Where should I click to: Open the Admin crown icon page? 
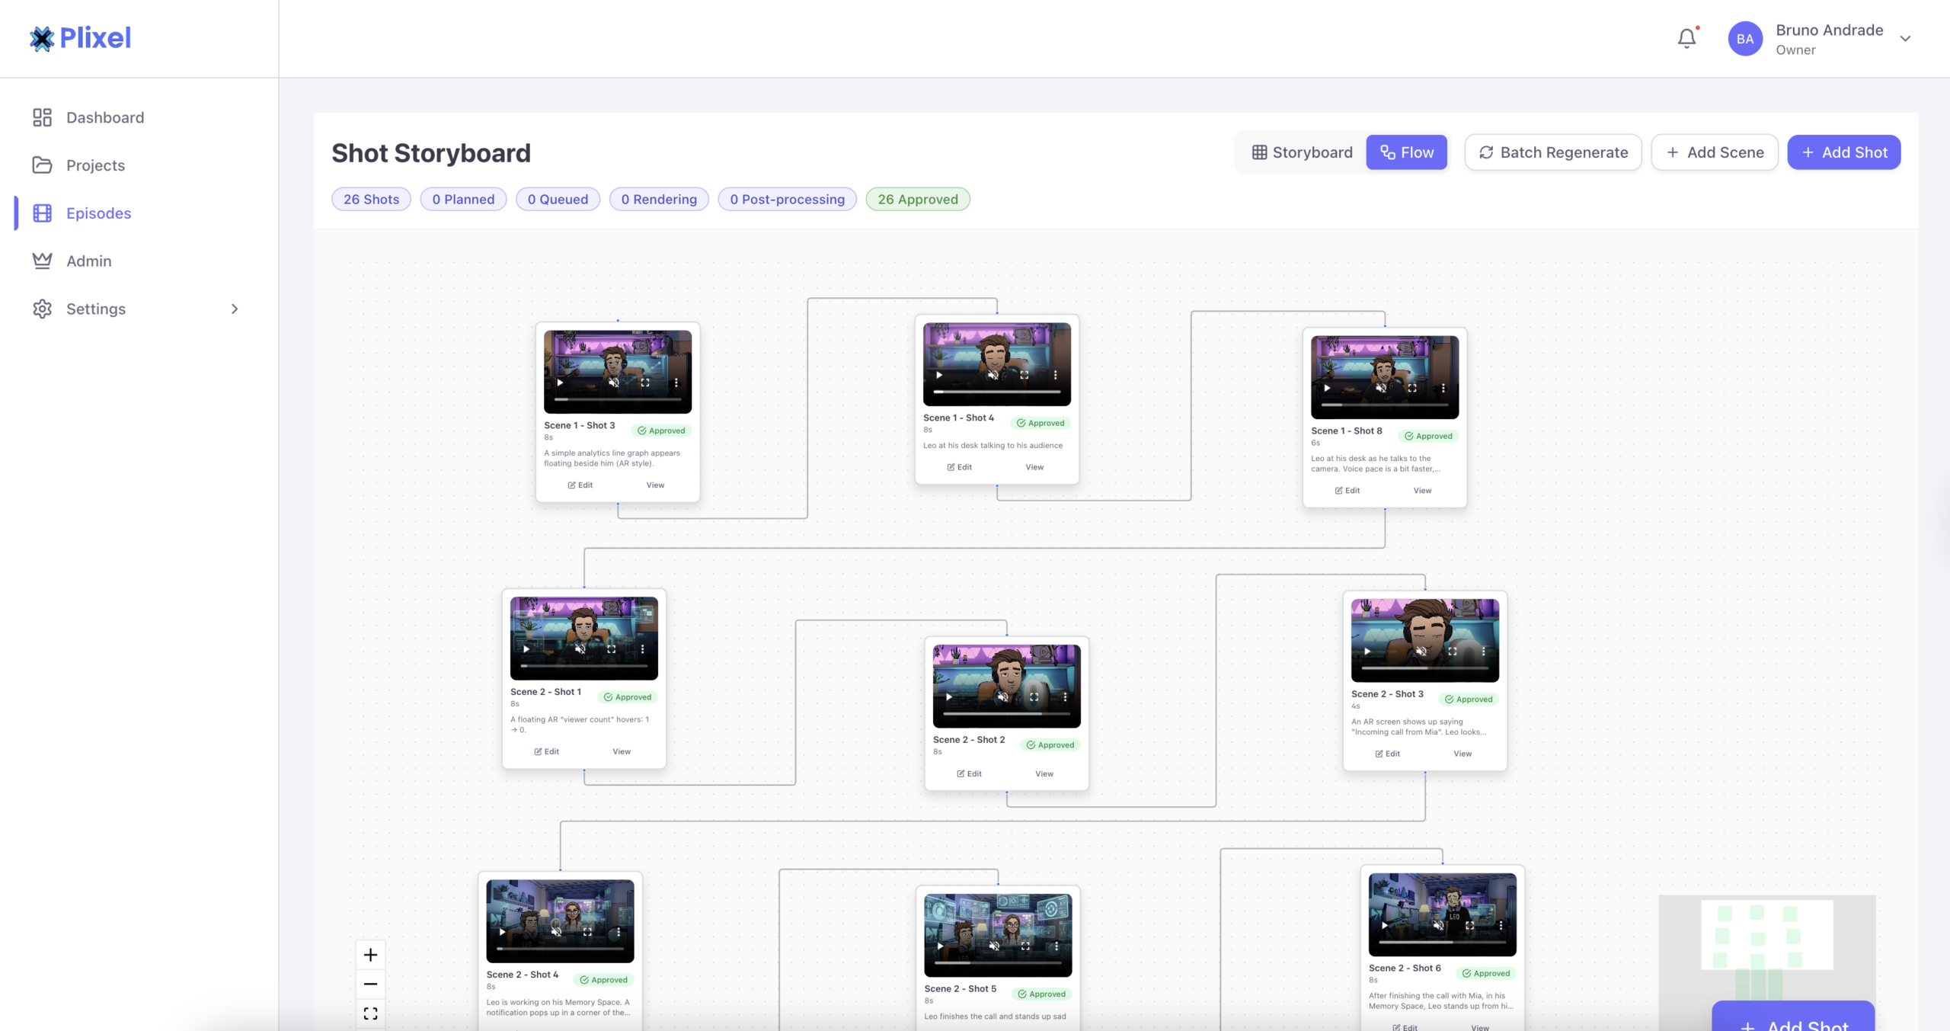[42, 261]
